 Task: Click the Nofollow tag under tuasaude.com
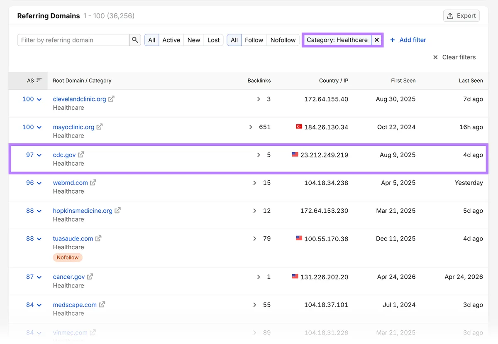(68, 258)
